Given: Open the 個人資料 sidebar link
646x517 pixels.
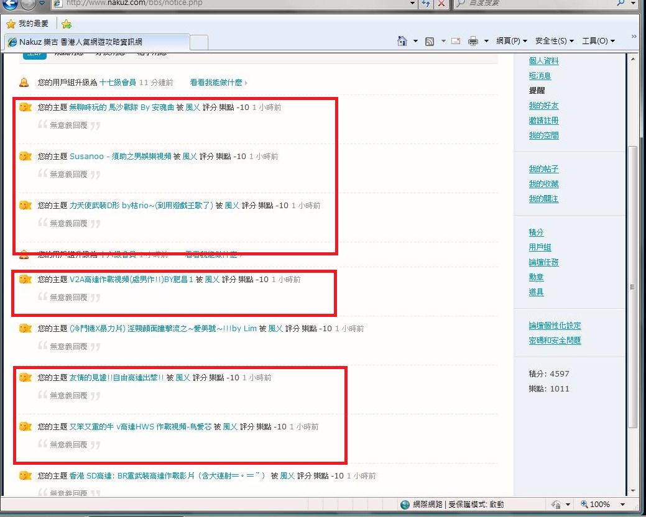Looking at the screenshot, I should (x=543, y=61).
